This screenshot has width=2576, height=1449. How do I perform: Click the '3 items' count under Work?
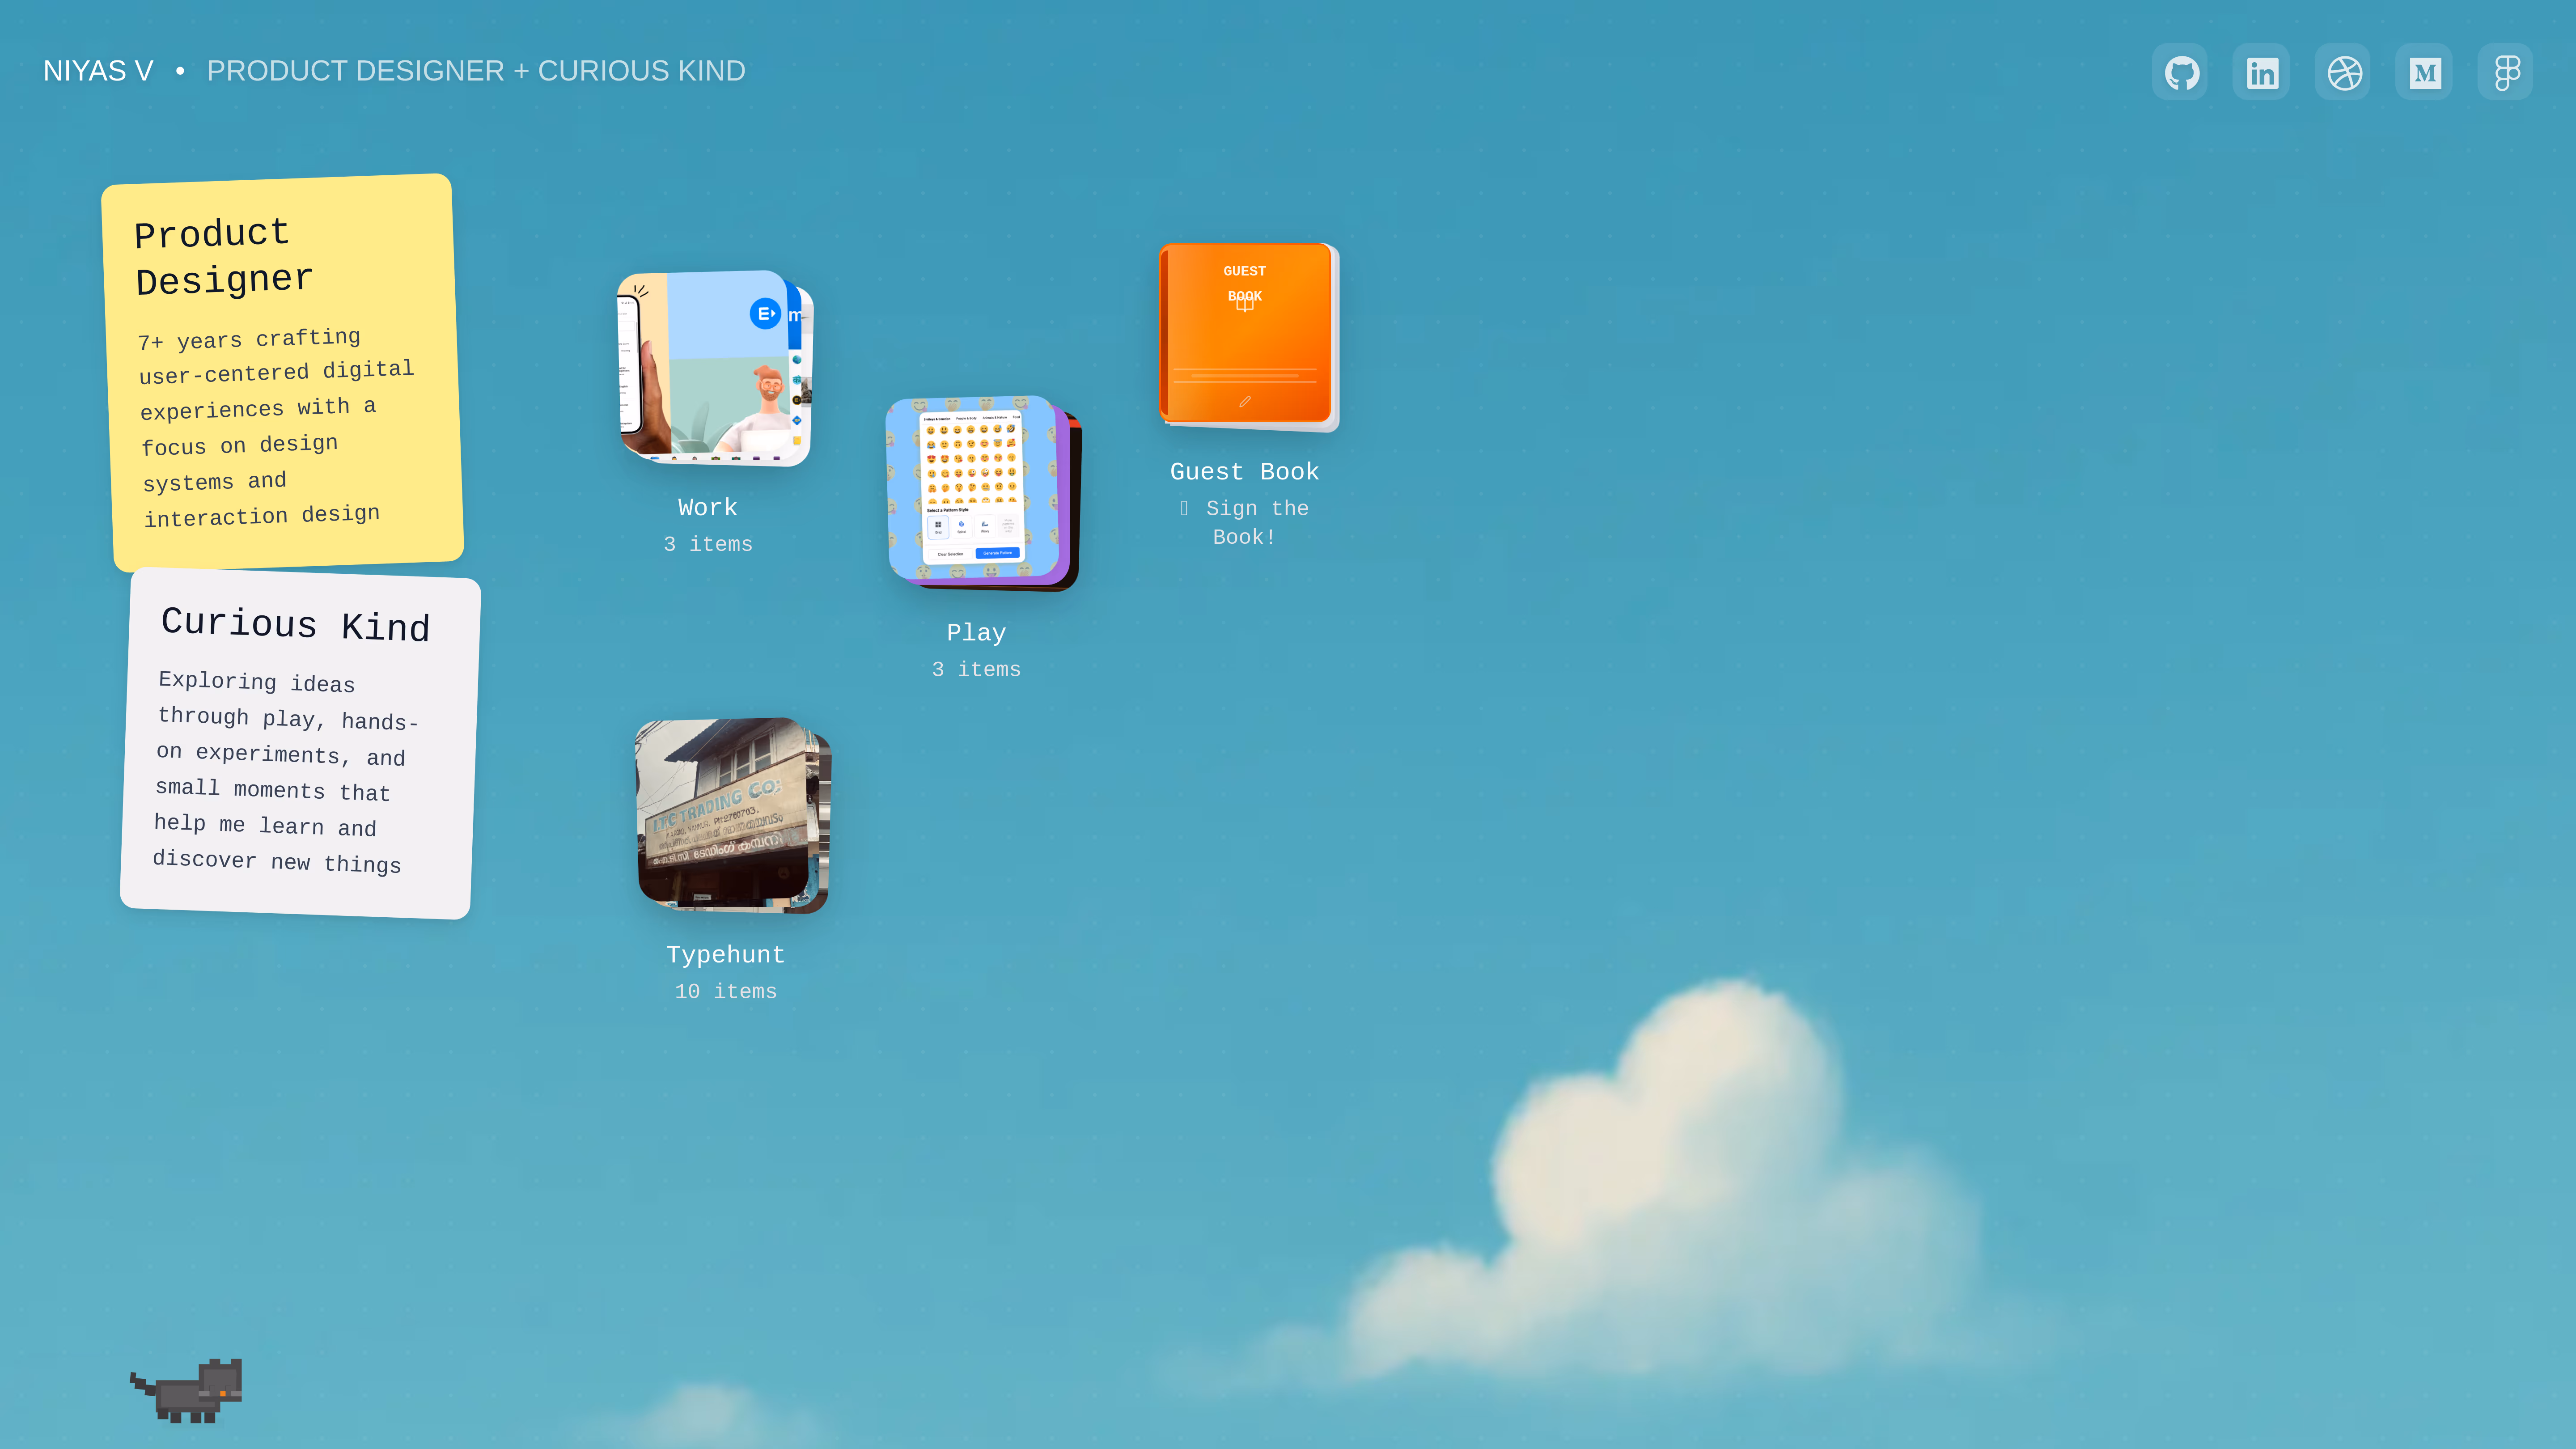pos(708,545)
